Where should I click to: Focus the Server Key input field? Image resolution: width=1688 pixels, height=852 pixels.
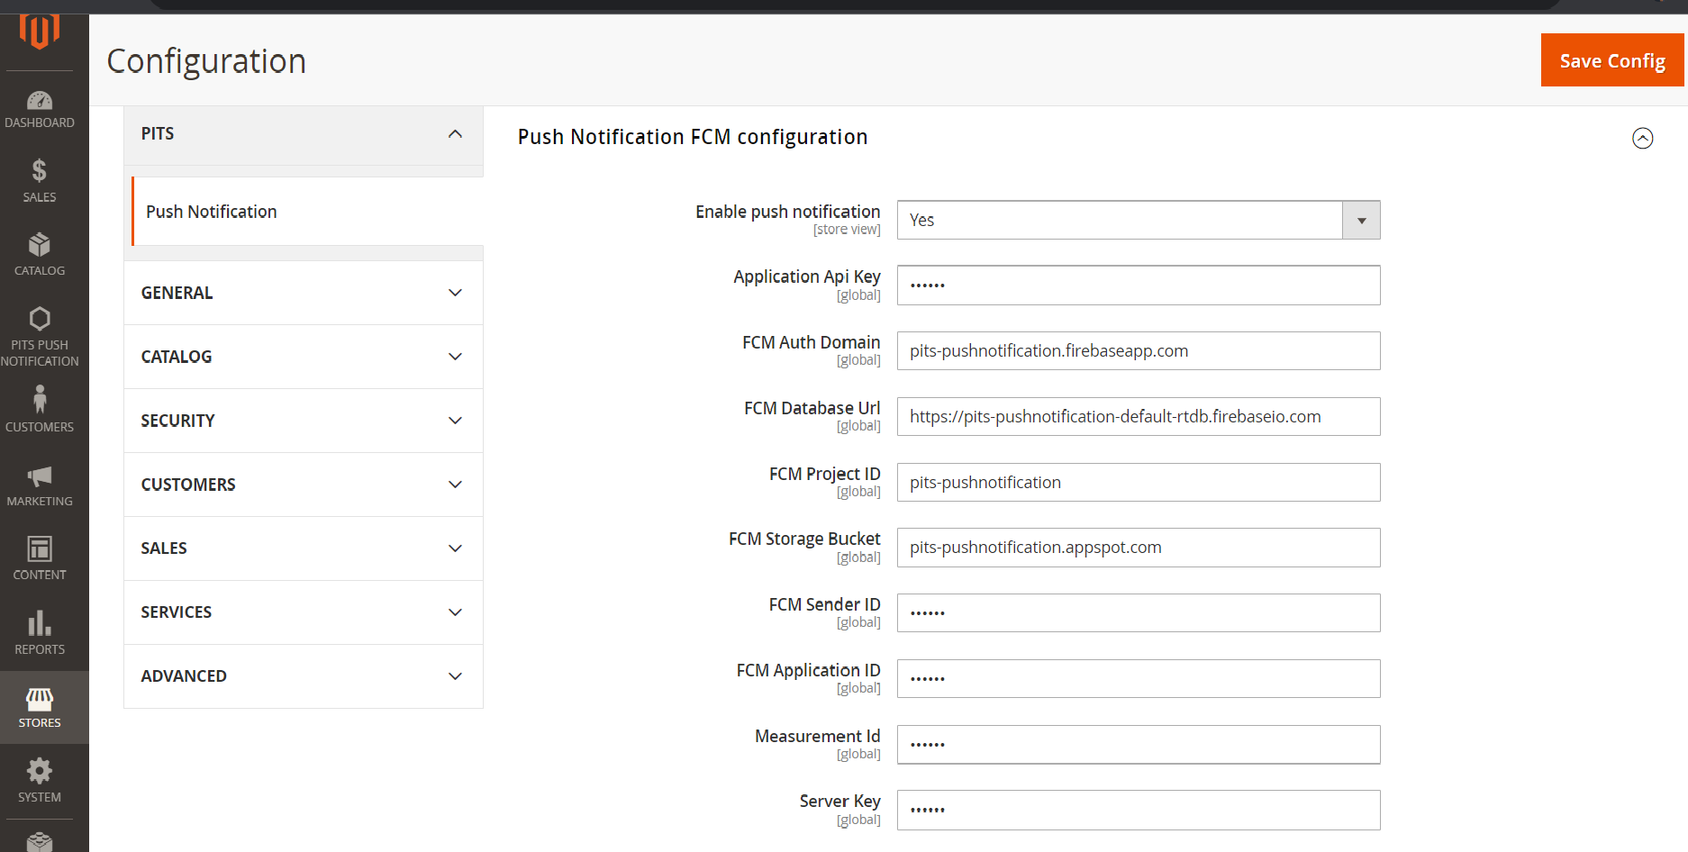[1138, 810]
